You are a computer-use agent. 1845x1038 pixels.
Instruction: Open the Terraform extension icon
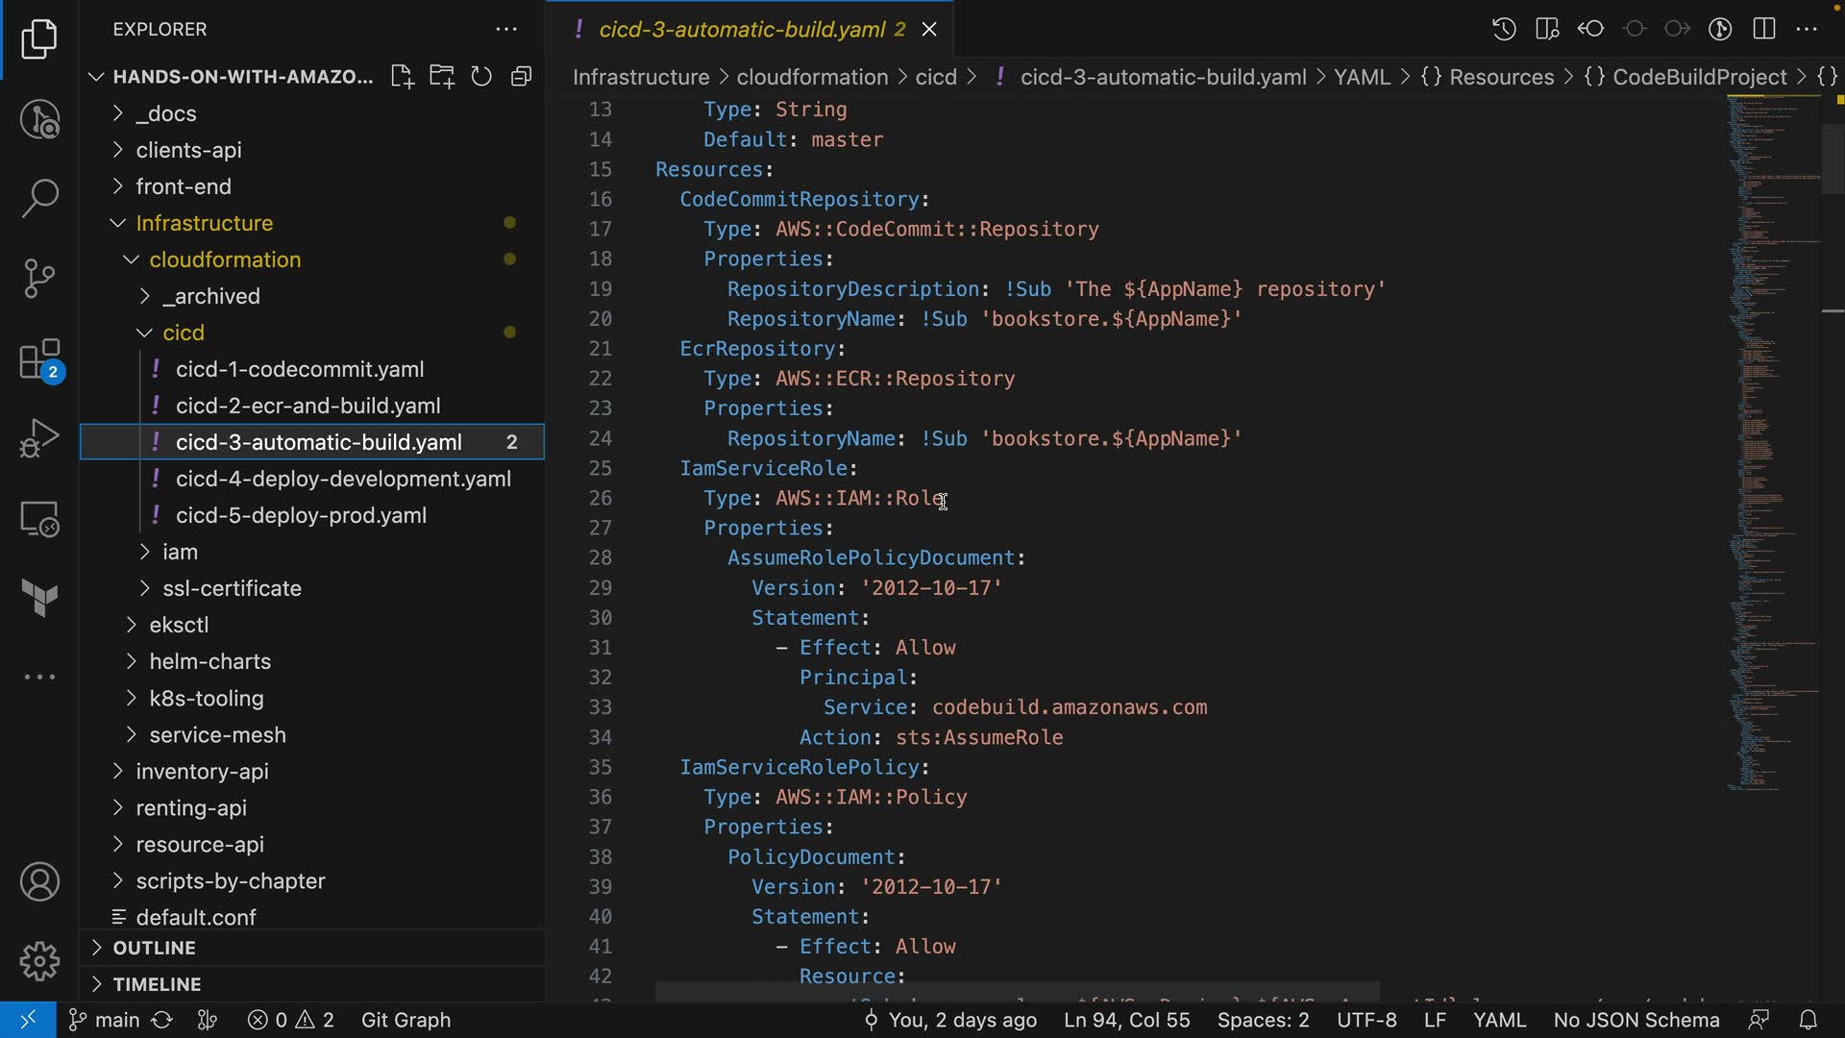point(39,598)
